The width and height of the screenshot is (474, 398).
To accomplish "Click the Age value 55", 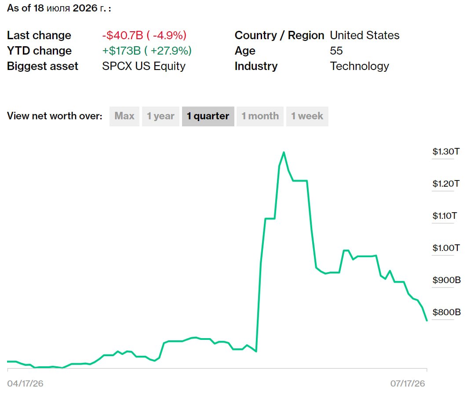I will point(336,51).
